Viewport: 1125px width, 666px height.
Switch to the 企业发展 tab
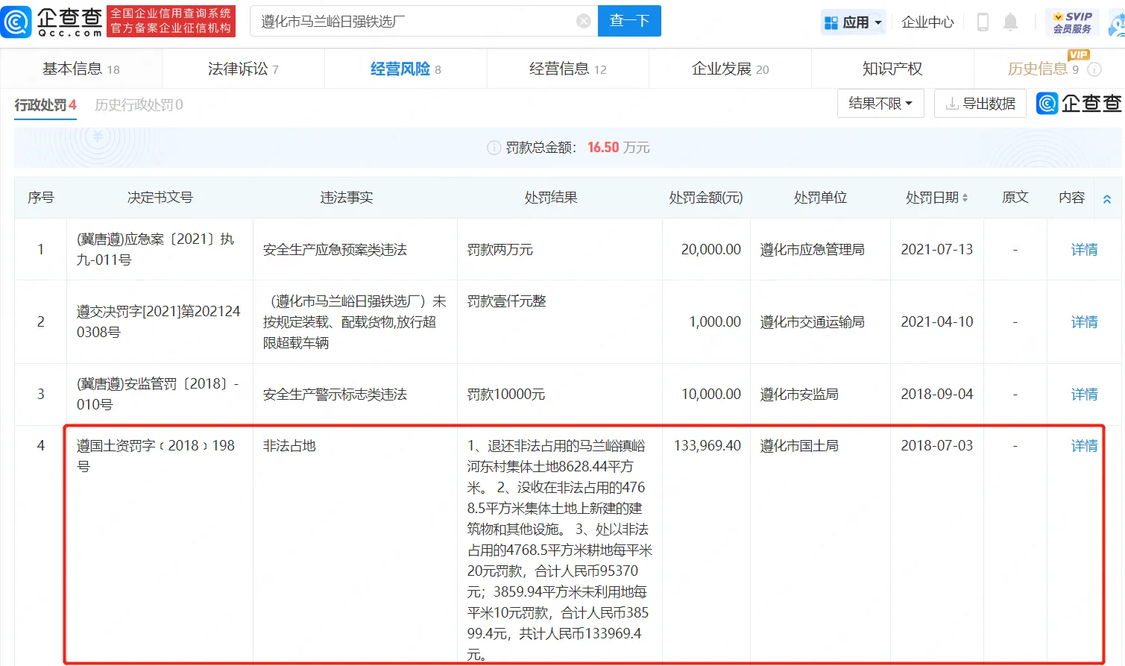coord(730,69)
